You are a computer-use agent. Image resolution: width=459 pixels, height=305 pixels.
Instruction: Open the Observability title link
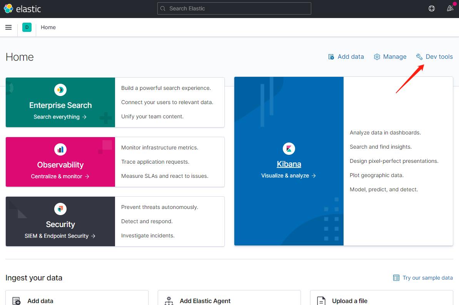pos(60,165)
